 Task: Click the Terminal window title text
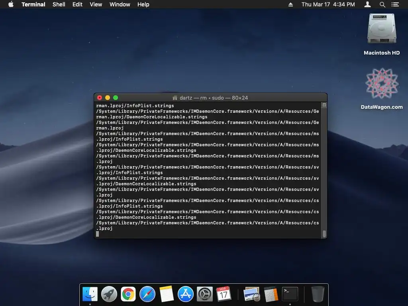point(214,98)
